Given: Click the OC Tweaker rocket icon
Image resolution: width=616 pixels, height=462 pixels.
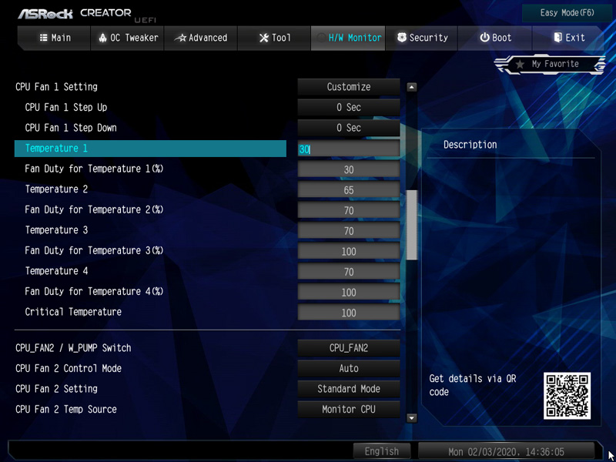Looking at the screenshot, I should click(103, 38).
